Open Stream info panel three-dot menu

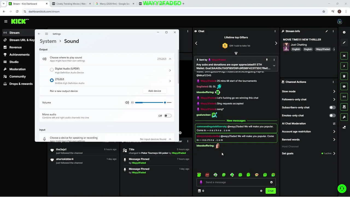(333, 31)
